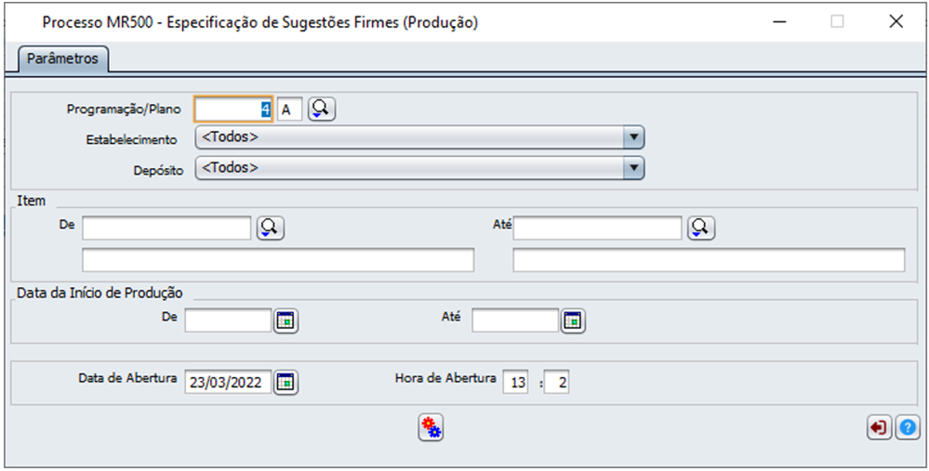Click the Hora de Abertura minutes field
The height and width of the screenshot is (471, 929).
[557, 382]
